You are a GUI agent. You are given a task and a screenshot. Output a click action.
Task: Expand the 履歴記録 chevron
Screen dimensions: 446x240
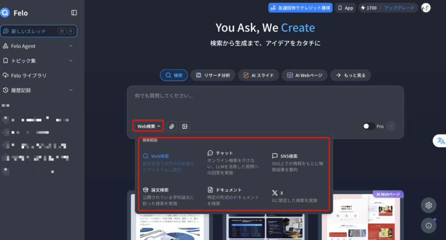pos(71,90)
